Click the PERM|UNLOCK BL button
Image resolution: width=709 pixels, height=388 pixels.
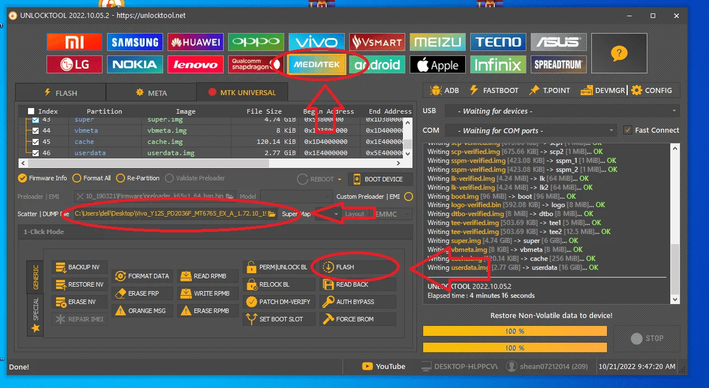point(279,267)
